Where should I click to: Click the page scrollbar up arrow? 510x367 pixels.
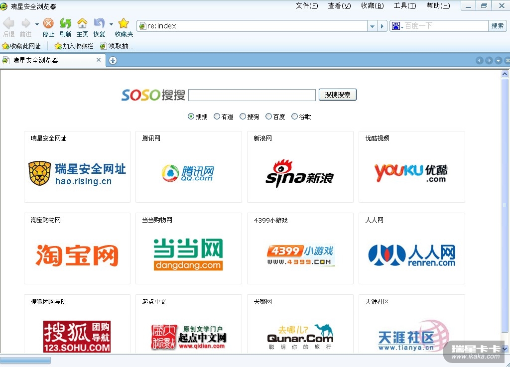pyautogui.click(x=505, y=74)
